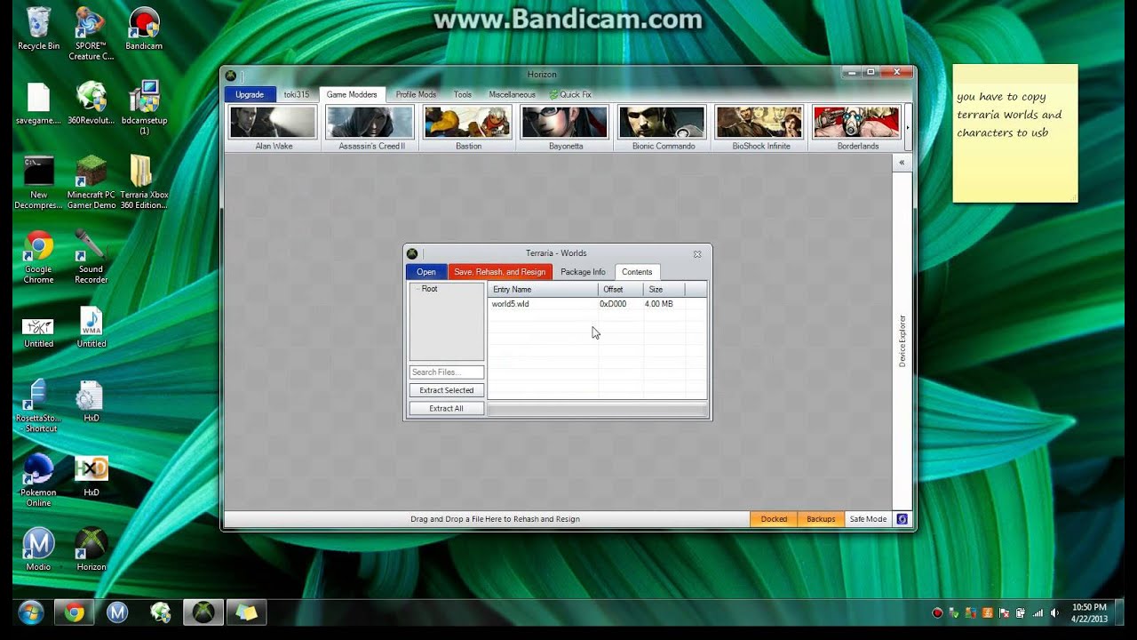This screenshot has width=1137, height=640.
Task: Collapse the Device Explorer panel arrow
Action: coord(902,163)
